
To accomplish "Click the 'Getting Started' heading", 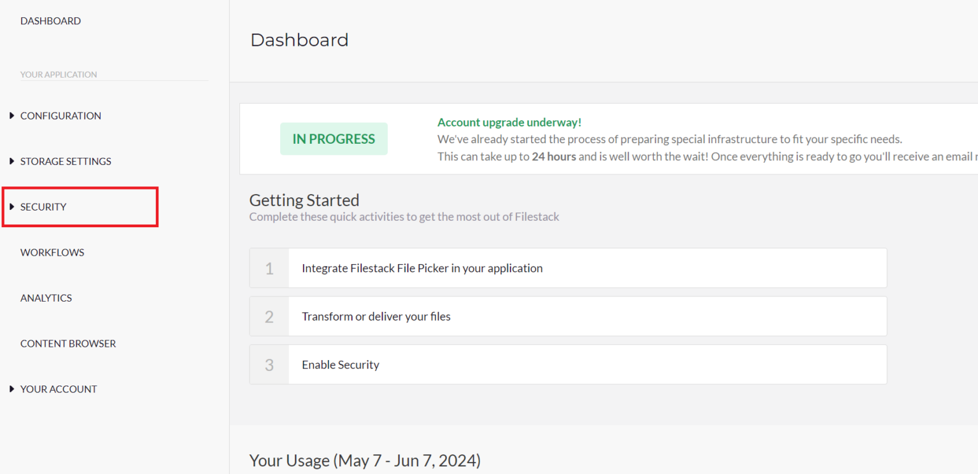I will click(x=304, y=200).
